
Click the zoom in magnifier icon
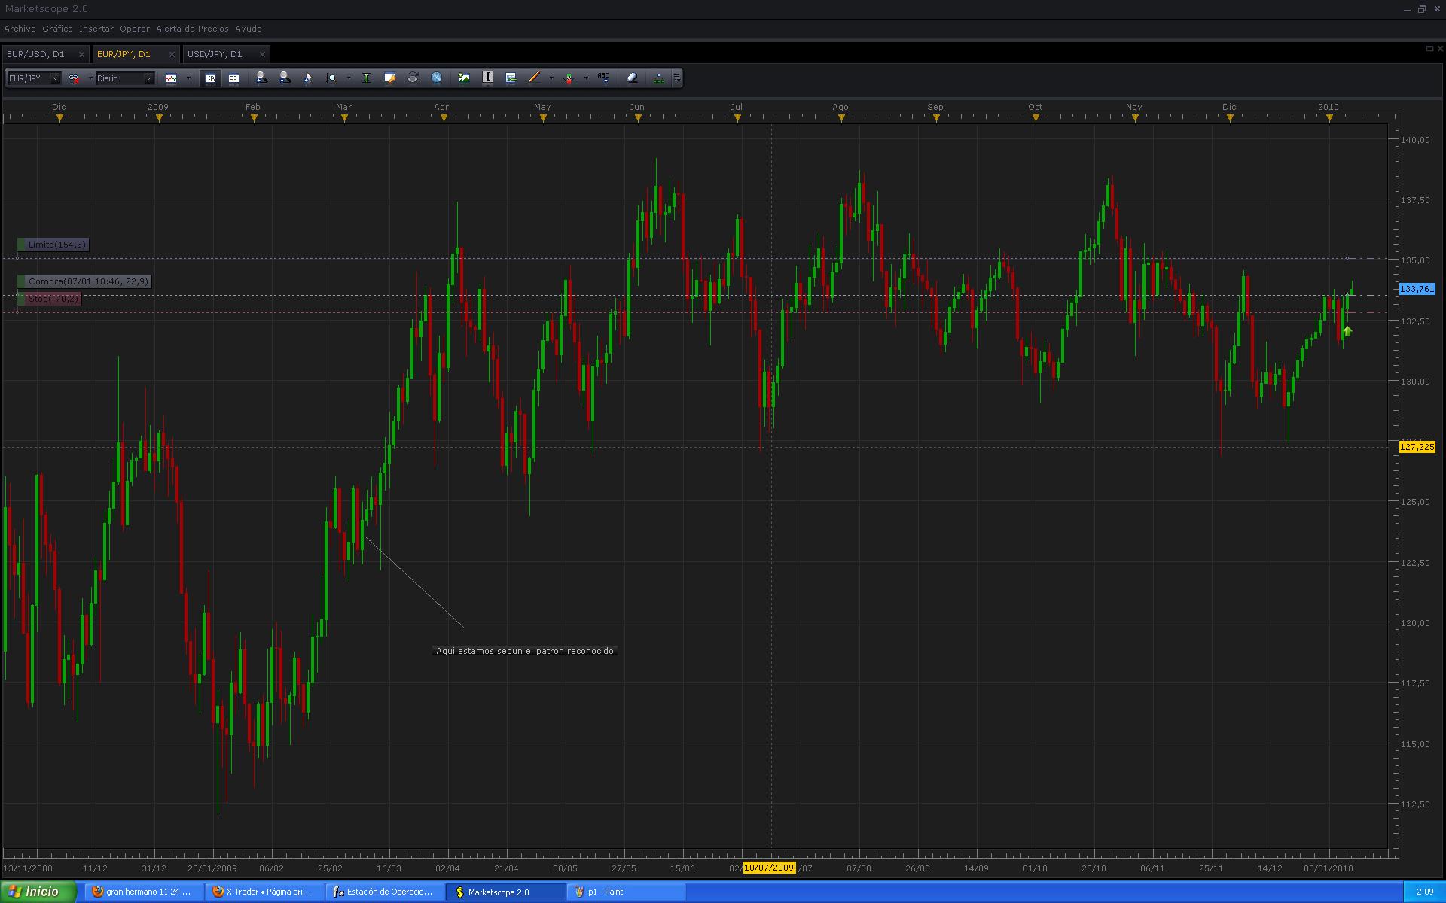pyautogui.click(x=261, y=78)
